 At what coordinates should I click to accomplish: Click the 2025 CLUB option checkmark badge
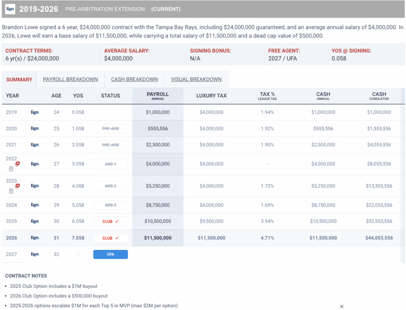[x=110, y=221]
